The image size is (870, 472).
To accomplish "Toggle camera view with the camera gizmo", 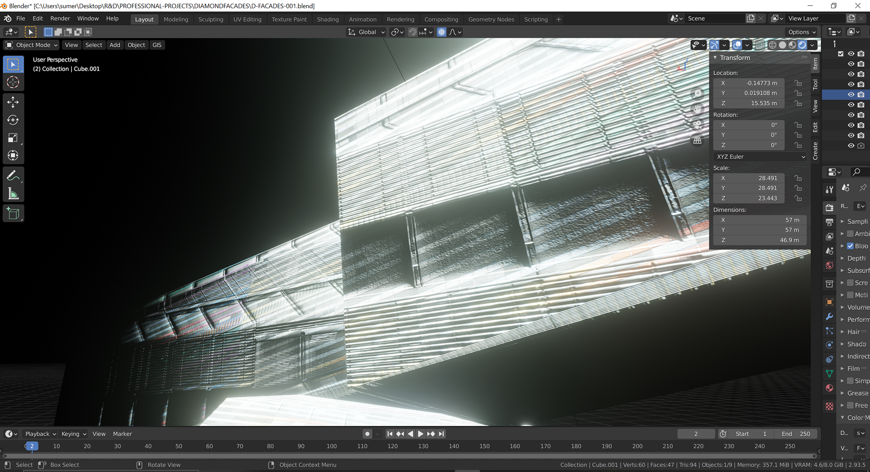I will click(698, 125).
